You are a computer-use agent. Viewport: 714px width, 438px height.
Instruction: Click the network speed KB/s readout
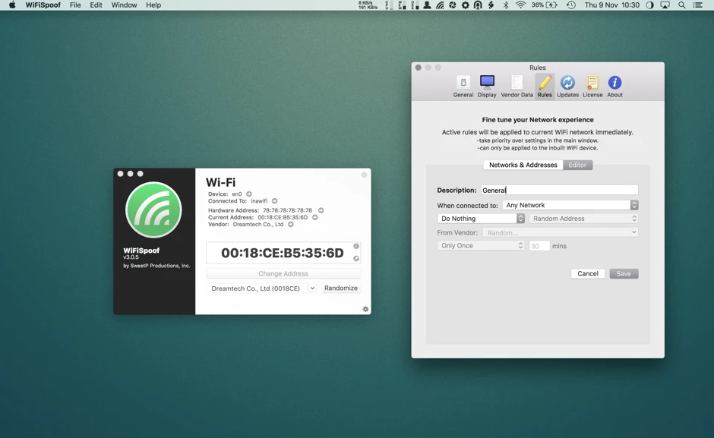pos(368,5)
